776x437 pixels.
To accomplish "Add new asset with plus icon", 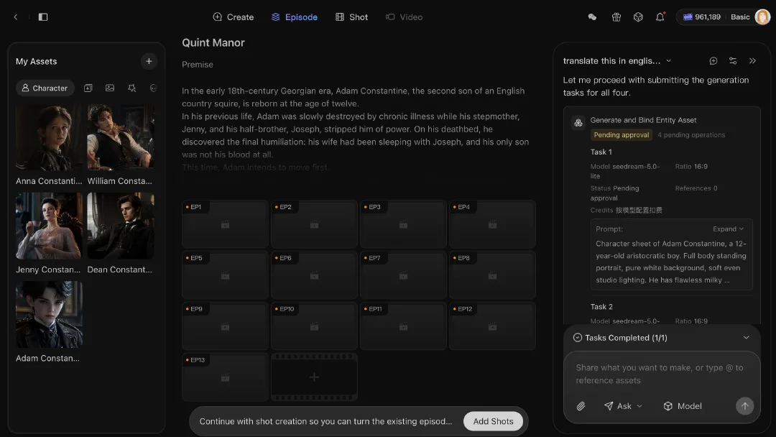I will coord(149,61).
